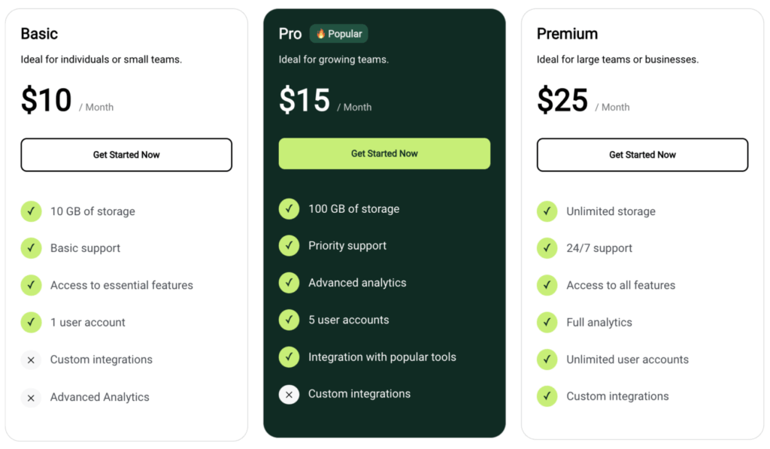Click the checkmark next to Unlimited storage

click(x=547, y=211)
